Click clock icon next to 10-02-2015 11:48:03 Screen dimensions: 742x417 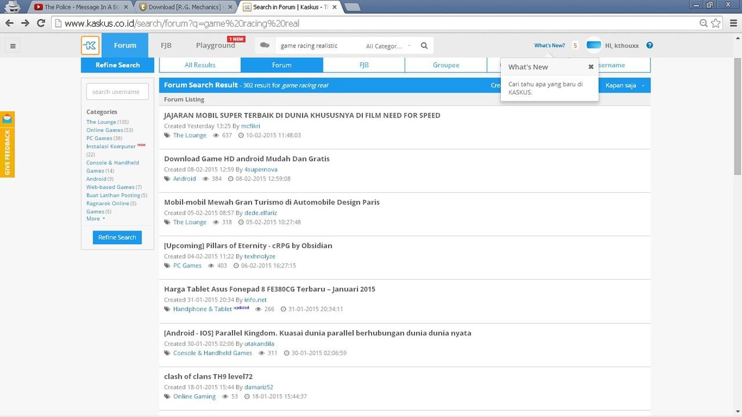241,136
